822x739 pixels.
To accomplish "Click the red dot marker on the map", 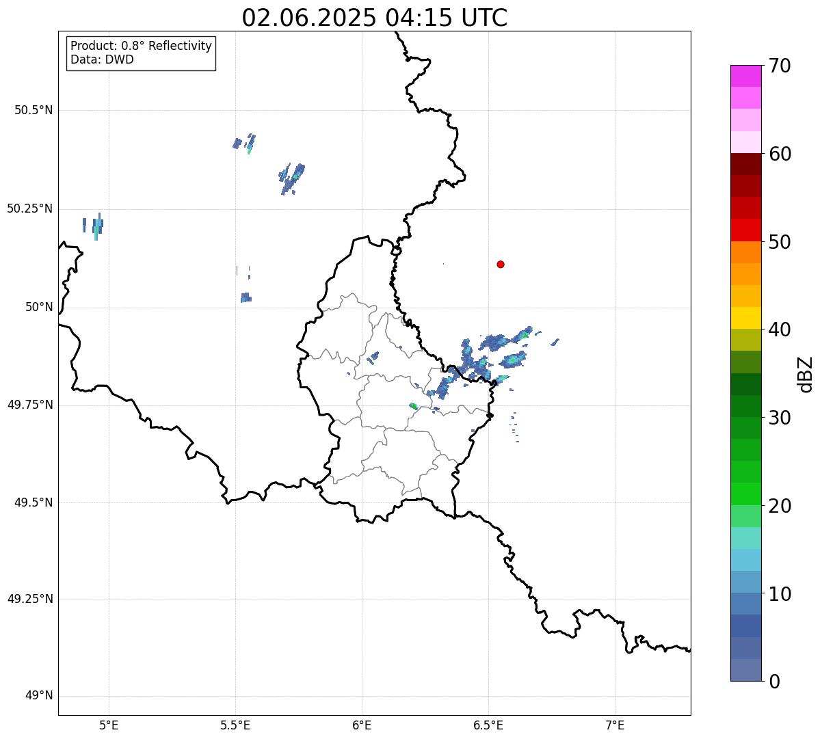I will 501,264.
